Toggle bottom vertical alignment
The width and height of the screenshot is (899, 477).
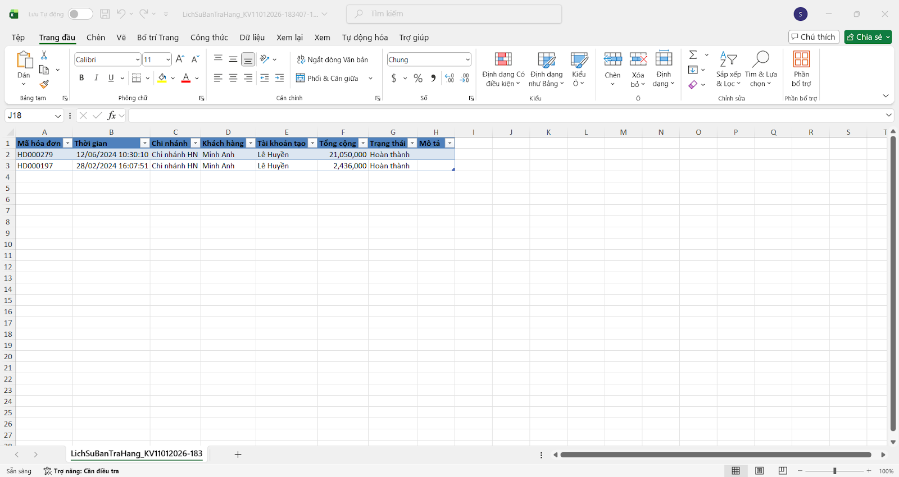tap(248, 59)
